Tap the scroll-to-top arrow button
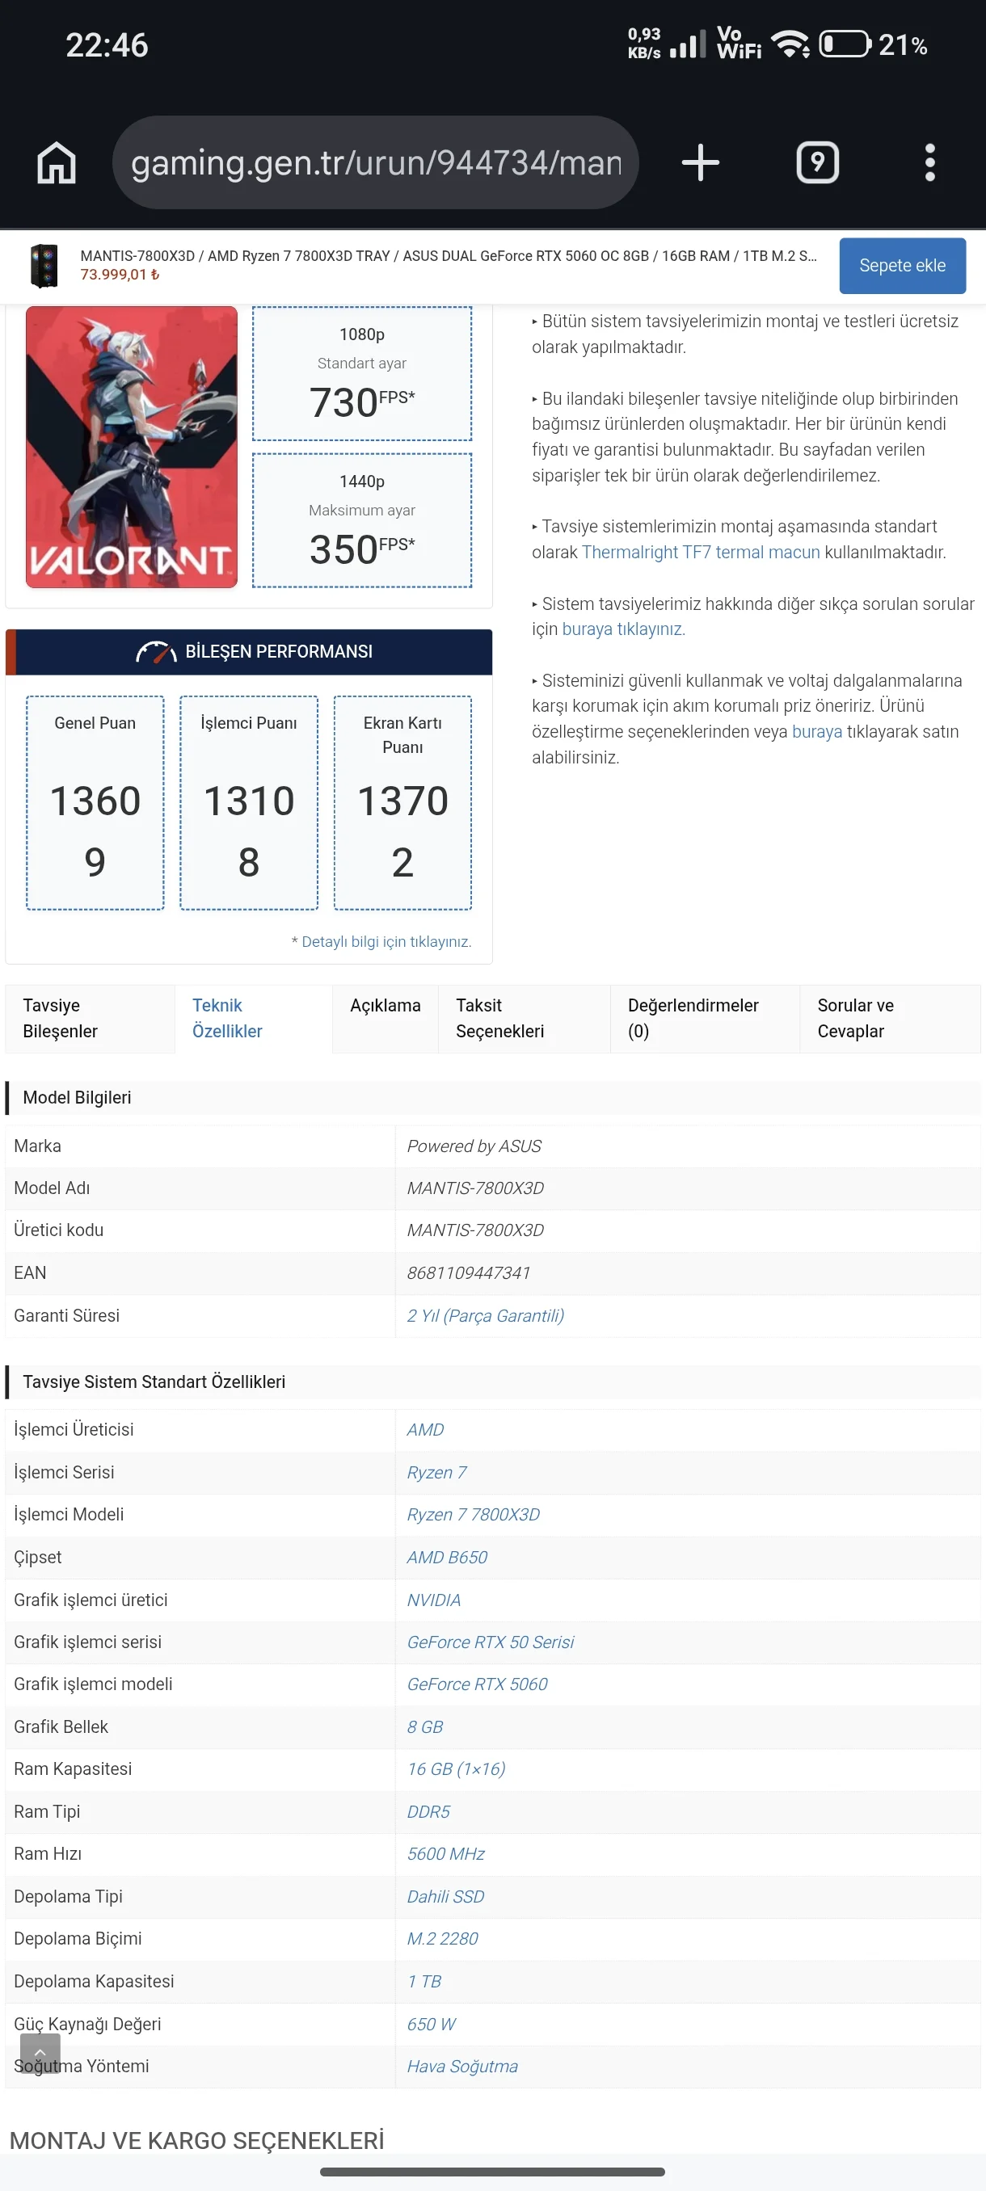986x2191 pixels. [40, 2052]
